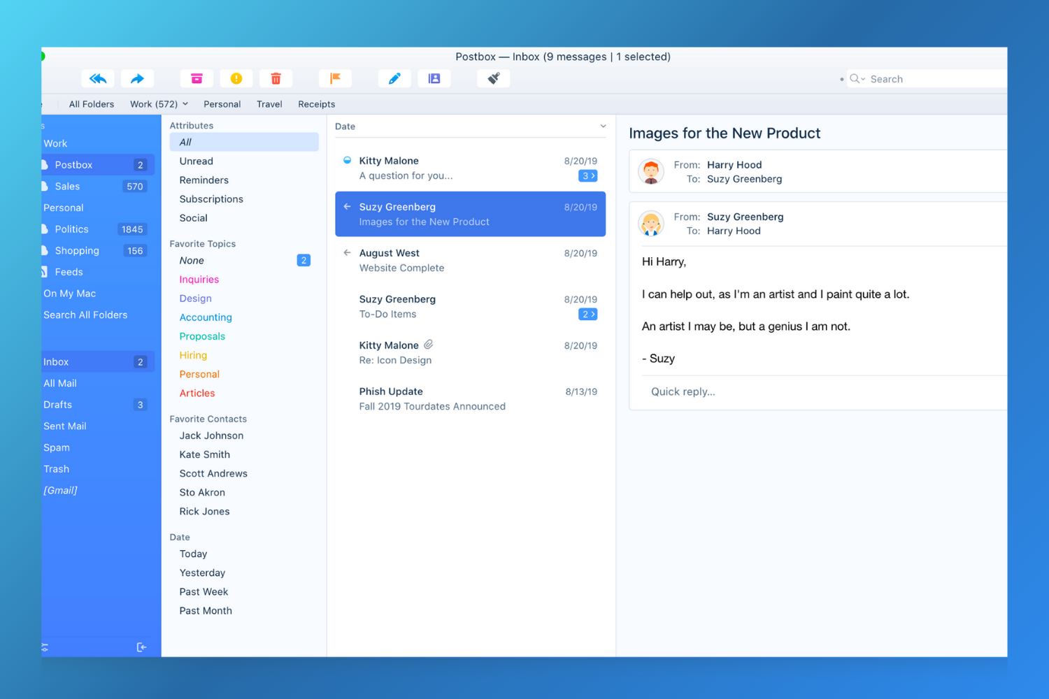Compose a new message
This screenshot has width=1049, height=699.
click(394, 78)
